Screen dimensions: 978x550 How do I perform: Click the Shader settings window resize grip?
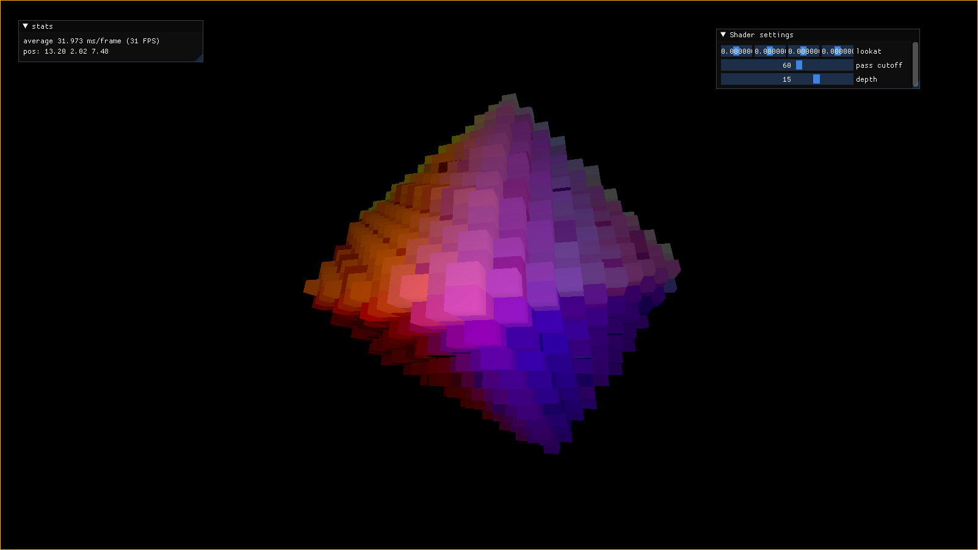916,85
